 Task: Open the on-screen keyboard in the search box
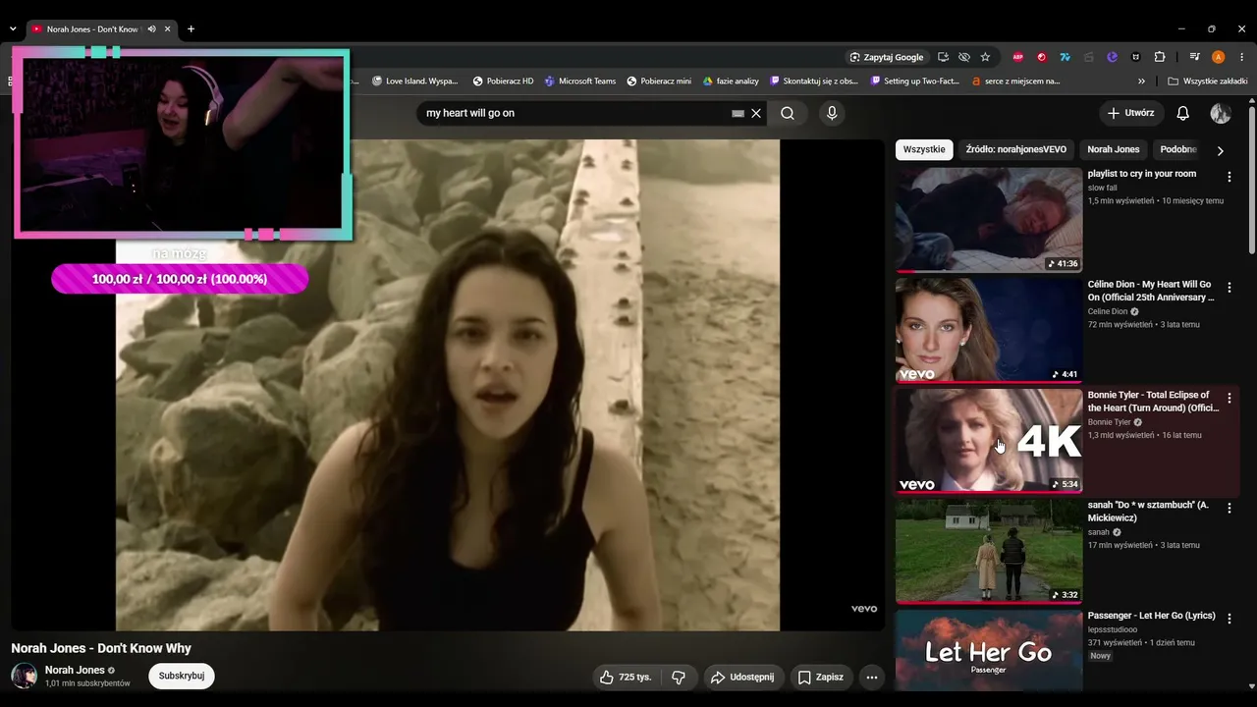[x=738, y=113]
